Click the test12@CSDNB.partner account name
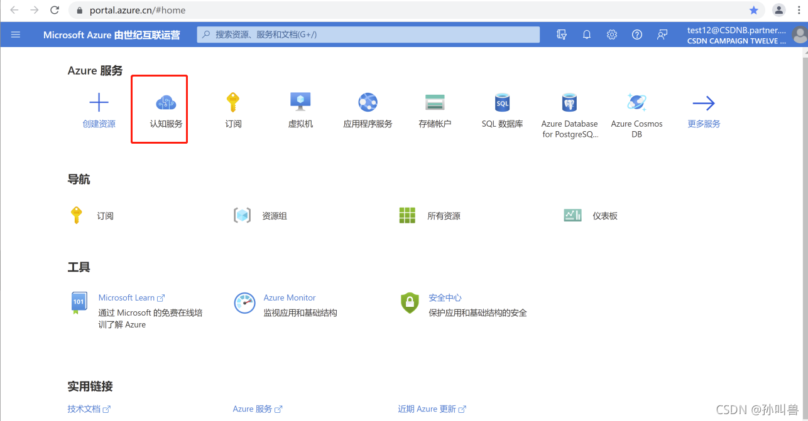 click(736, 29)
